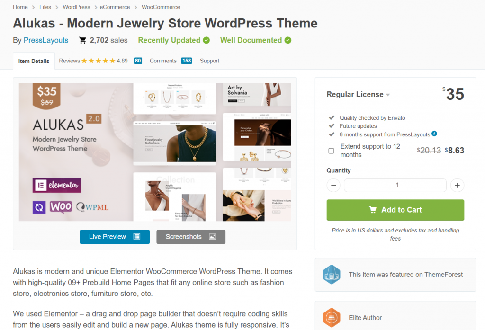Increase quantity with the plus button
Image resolution: width=485 pixels, height=330 pixels.
point(457,185)
